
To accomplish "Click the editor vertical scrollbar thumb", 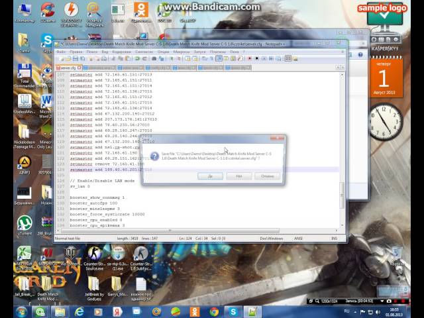I will 342,195.
